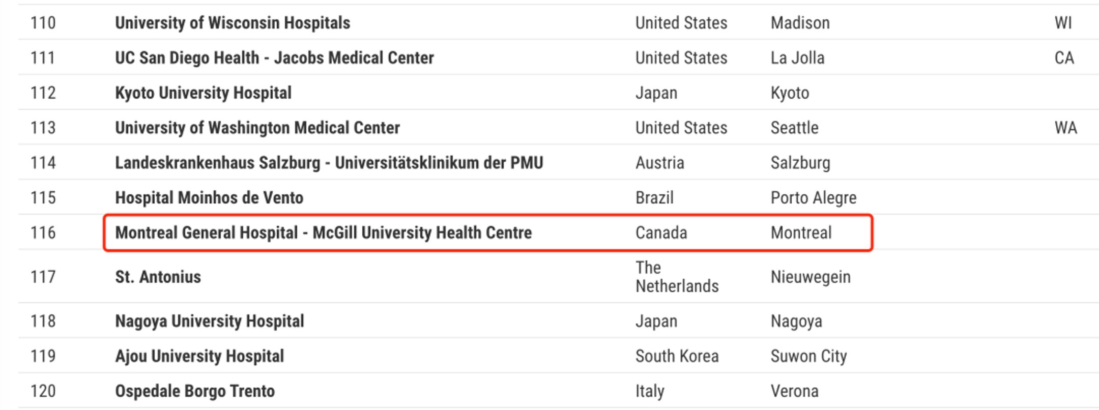This screenshot has width=1099, height=410.
Task: Click University of Wisconsin Hospitals name
Action: click(233, 23)
